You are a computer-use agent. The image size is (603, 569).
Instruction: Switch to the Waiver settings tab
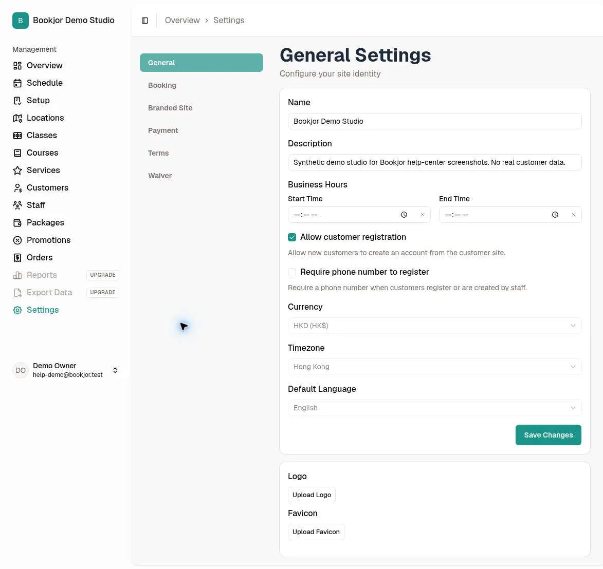pos(202,176)
